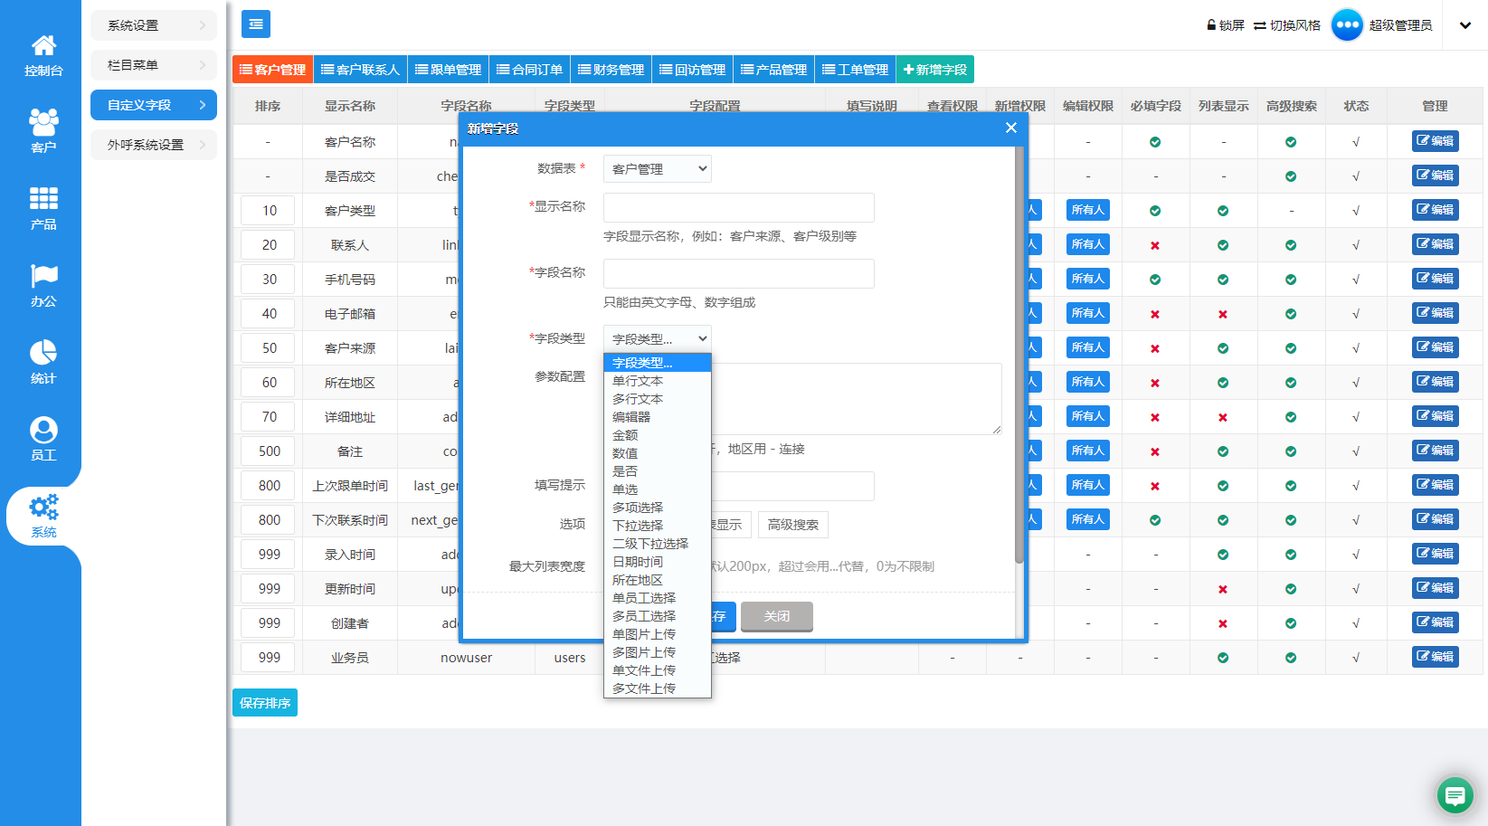This screenshot has width=1488, height=826.
Task: Toggle 必填字段 on for the 联系人 row
Action: tap(1155, 244)
